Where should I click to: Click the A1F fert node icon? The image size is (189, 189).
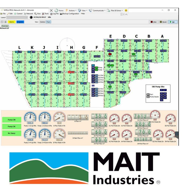93,75
